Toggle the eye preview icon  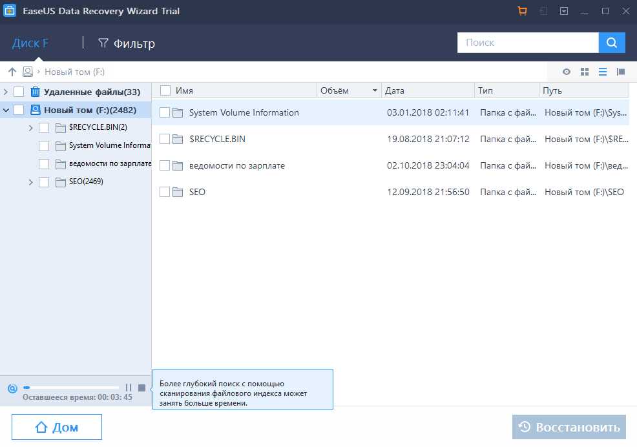pos(567,72)
